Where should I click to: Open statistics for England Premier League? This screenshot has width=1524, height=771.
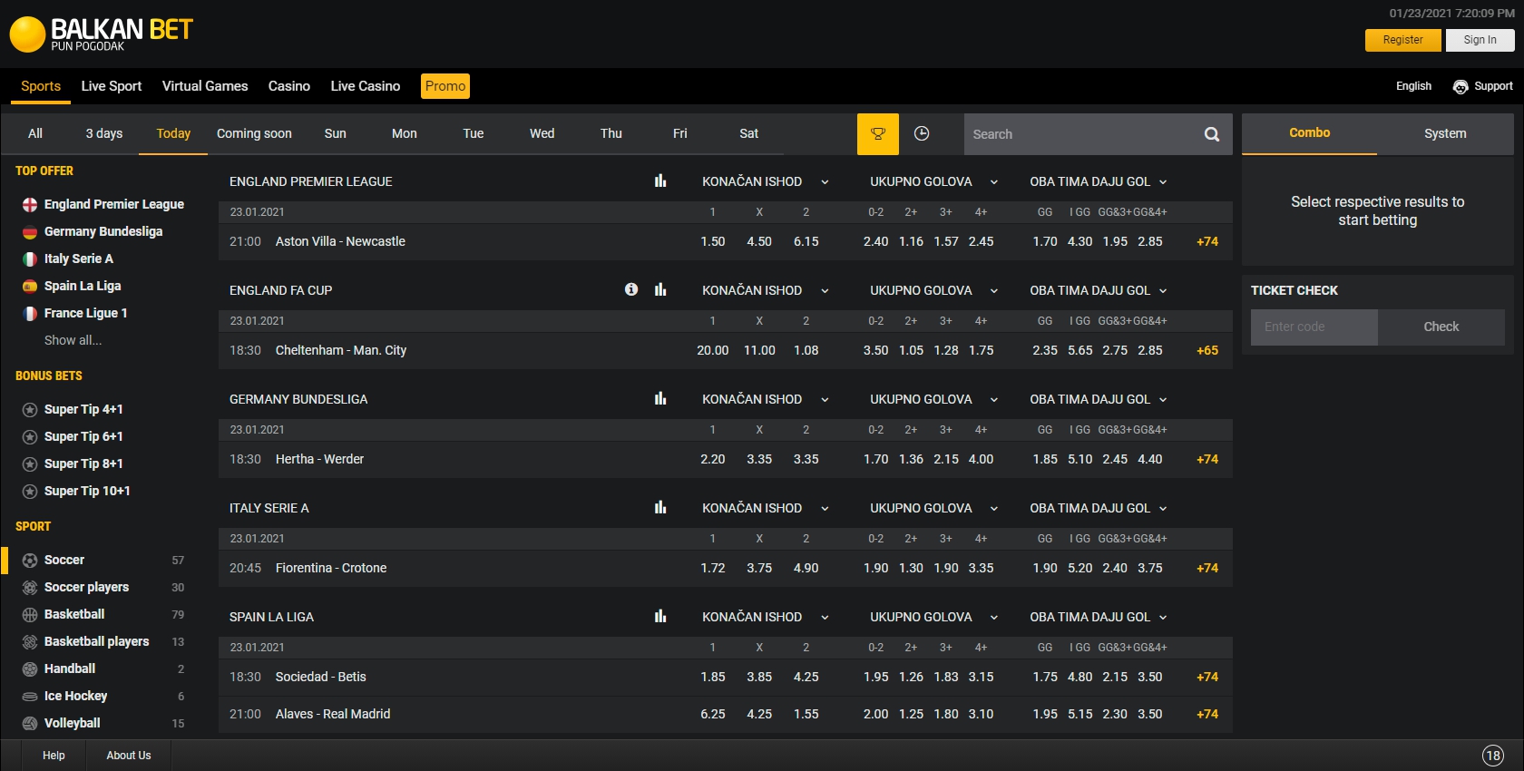click(660, 181)
